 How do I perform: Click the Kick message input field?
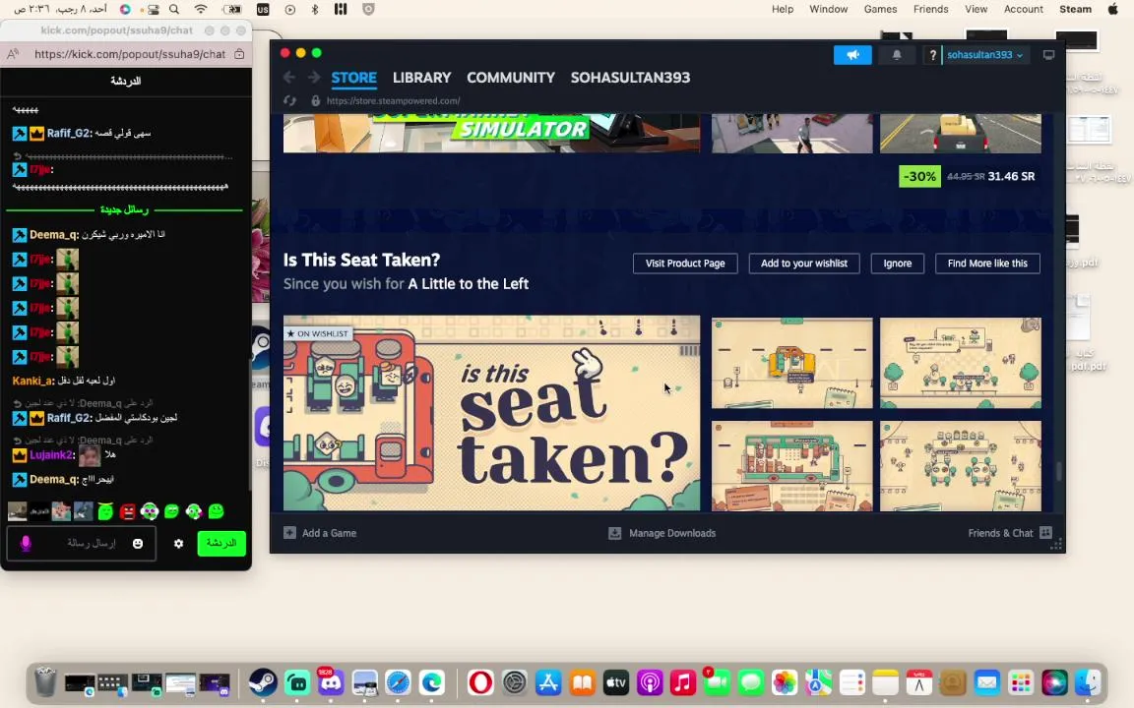tap(81, 543)
